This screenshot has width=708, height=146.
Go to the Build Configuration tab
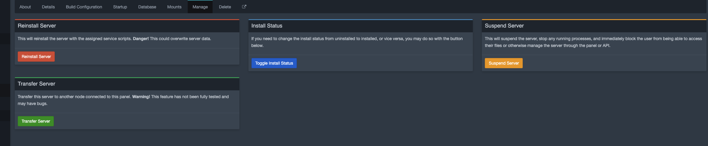pyautogui.click(x=84, y=7)
